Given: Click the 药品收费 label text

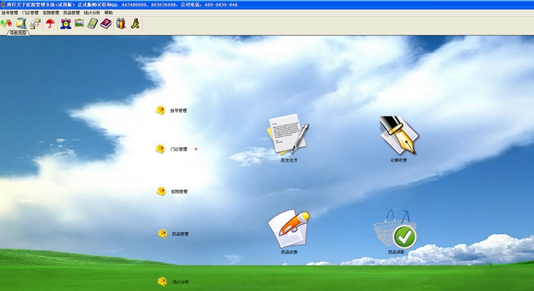Looking at the screenshot, I should (x=289, y=253).
